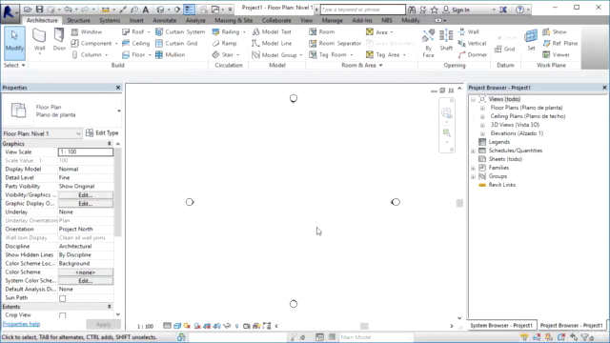Activate the Shaft opening tool
This screenshot has width=610, height=343.
tap(446, 40)
